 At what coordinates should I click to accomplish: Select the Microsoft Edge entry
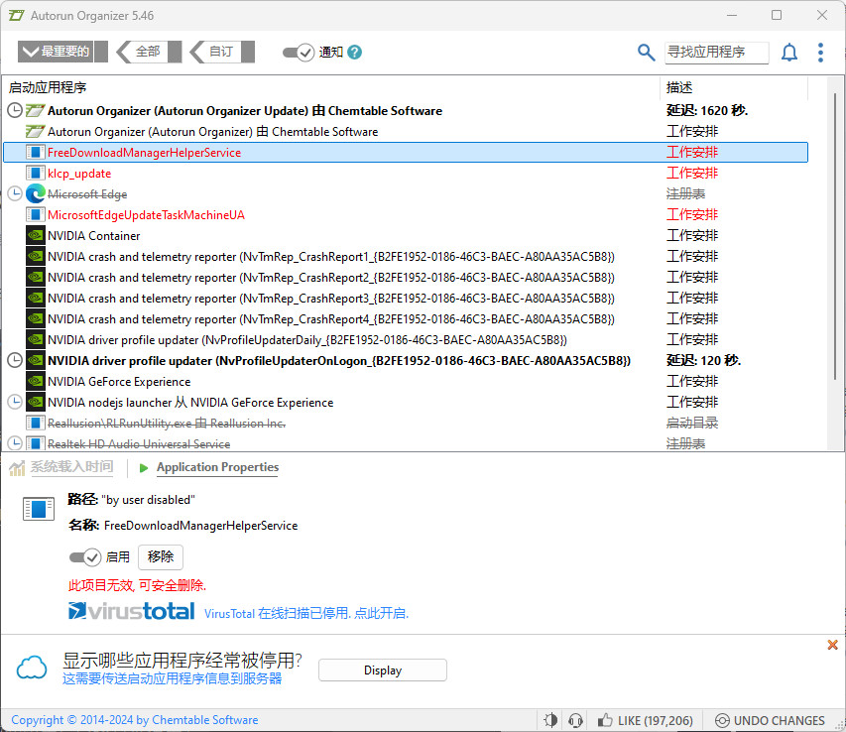[x=406, y=193]
